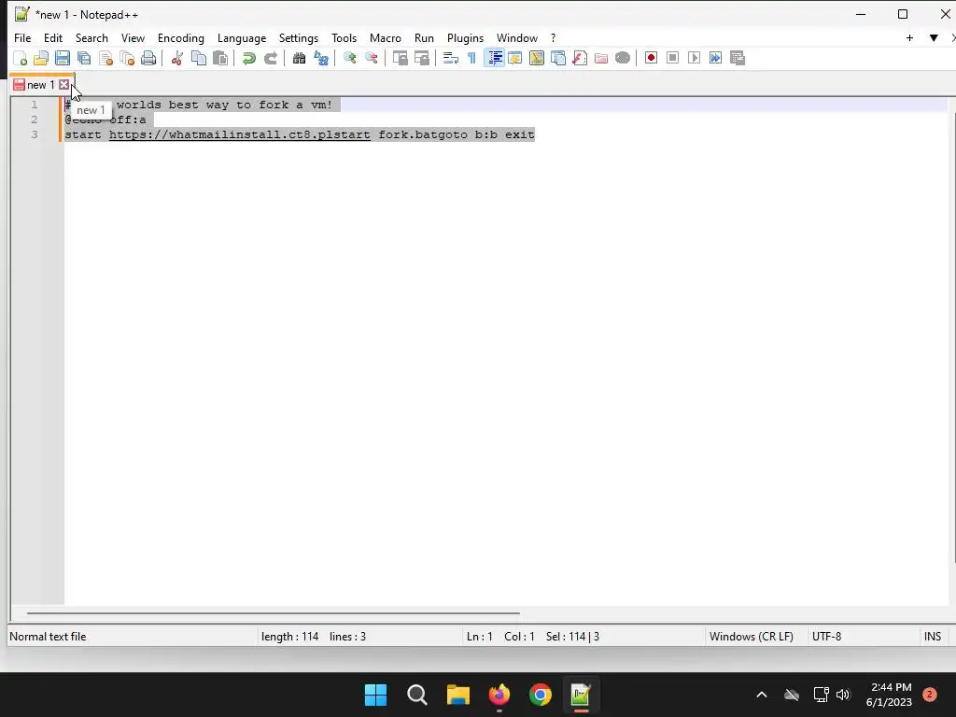Click the Define your language icon
The image size is (956, 717).
click(515, 58)
